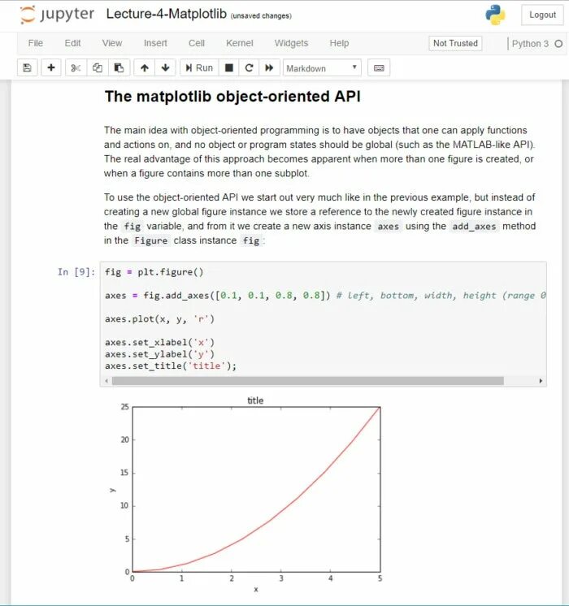Click the fig = plt.figure() code line

154,272
